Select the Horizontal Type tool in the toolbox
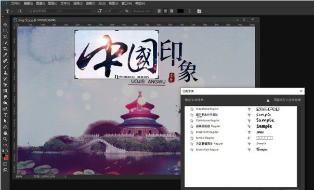 pos(5,115)
